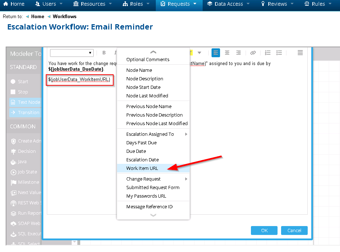Viewport: 340px width, 252px height.
Task: Select the SOAP Web tool
Action: [26, 223]
